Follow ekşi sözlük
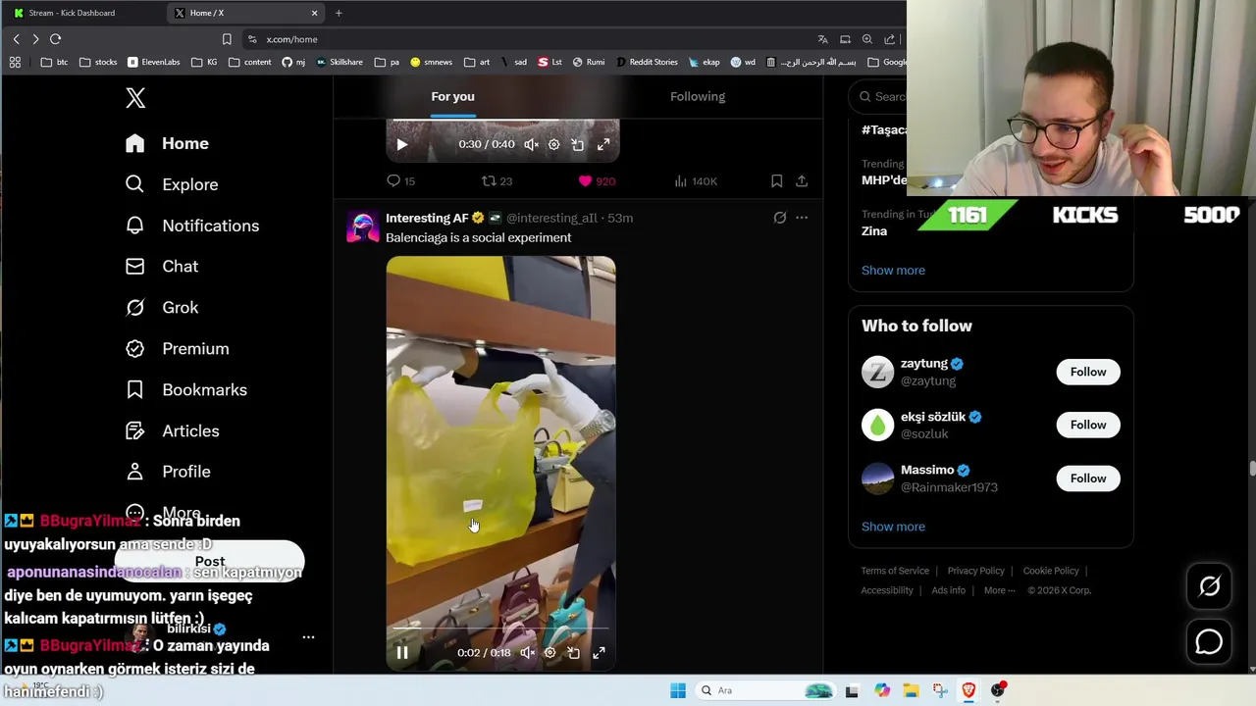 (x=1088, y=426)
